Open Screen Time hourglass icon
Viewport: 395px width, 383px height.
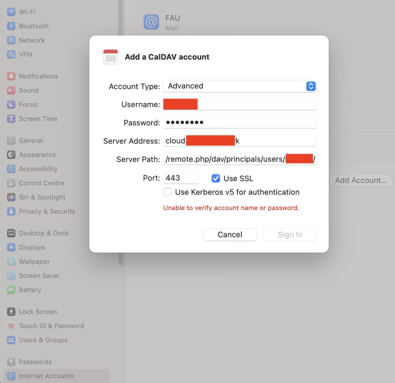coord(11,119)
